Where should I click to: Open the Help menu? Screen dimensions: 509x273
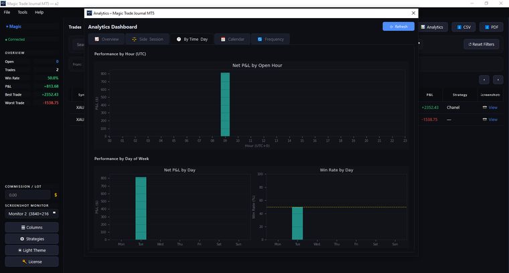[40, 12]
